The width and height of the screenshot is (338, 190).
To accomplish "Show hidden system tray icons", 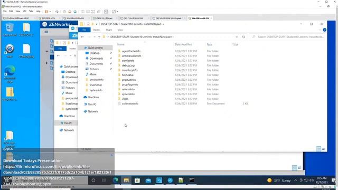I will [296, 180].
